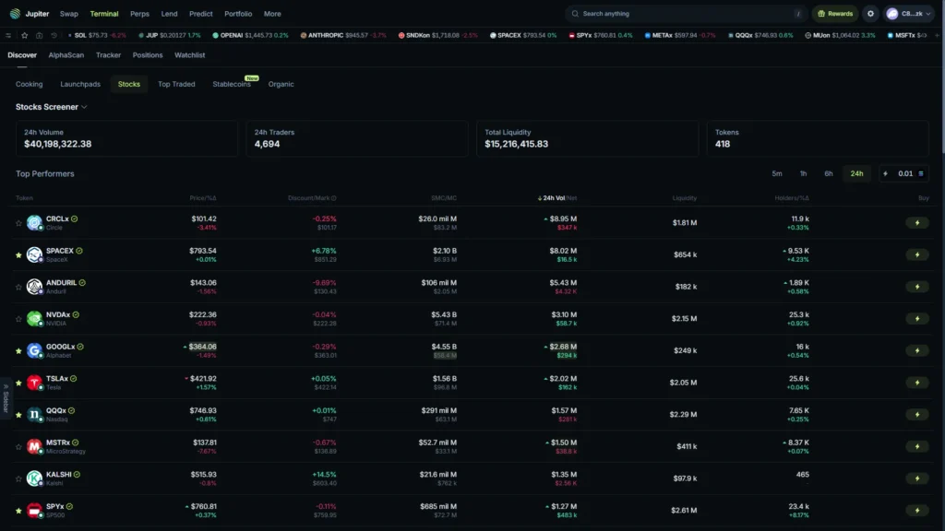This screenshot has height=531, width=945.
Task: Unstar the GOOGLx favorite
Action: 18,350
